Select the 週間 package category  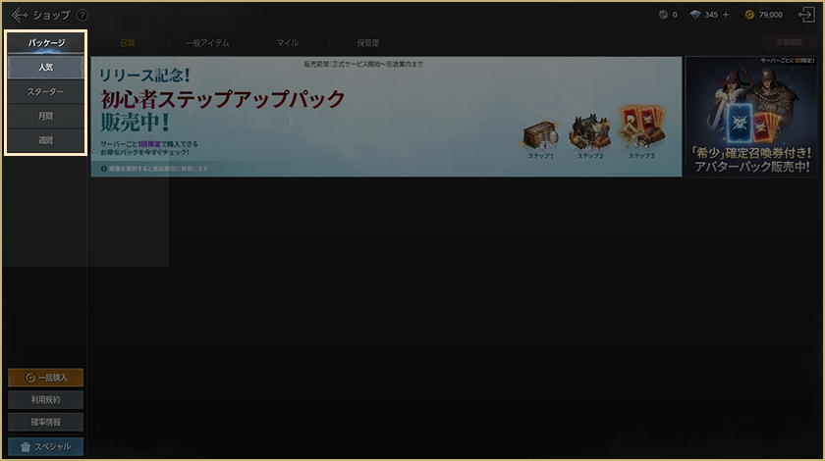click(x=45, y=141)
